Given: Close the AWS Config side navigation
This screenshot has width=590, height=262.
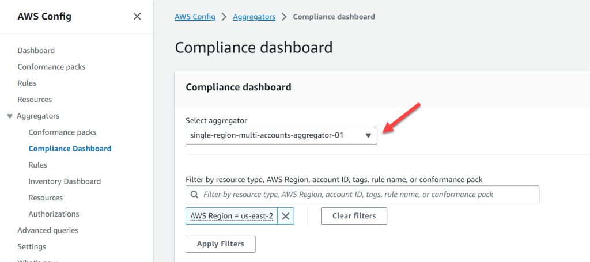Looking at the screenshot, I should (137, 17).
